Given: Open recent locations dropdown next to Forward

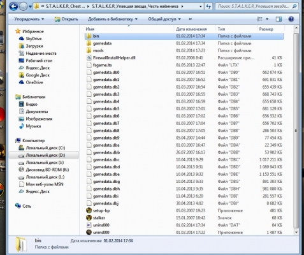Looking at the screenshot, I should click(x=30, y=6).
